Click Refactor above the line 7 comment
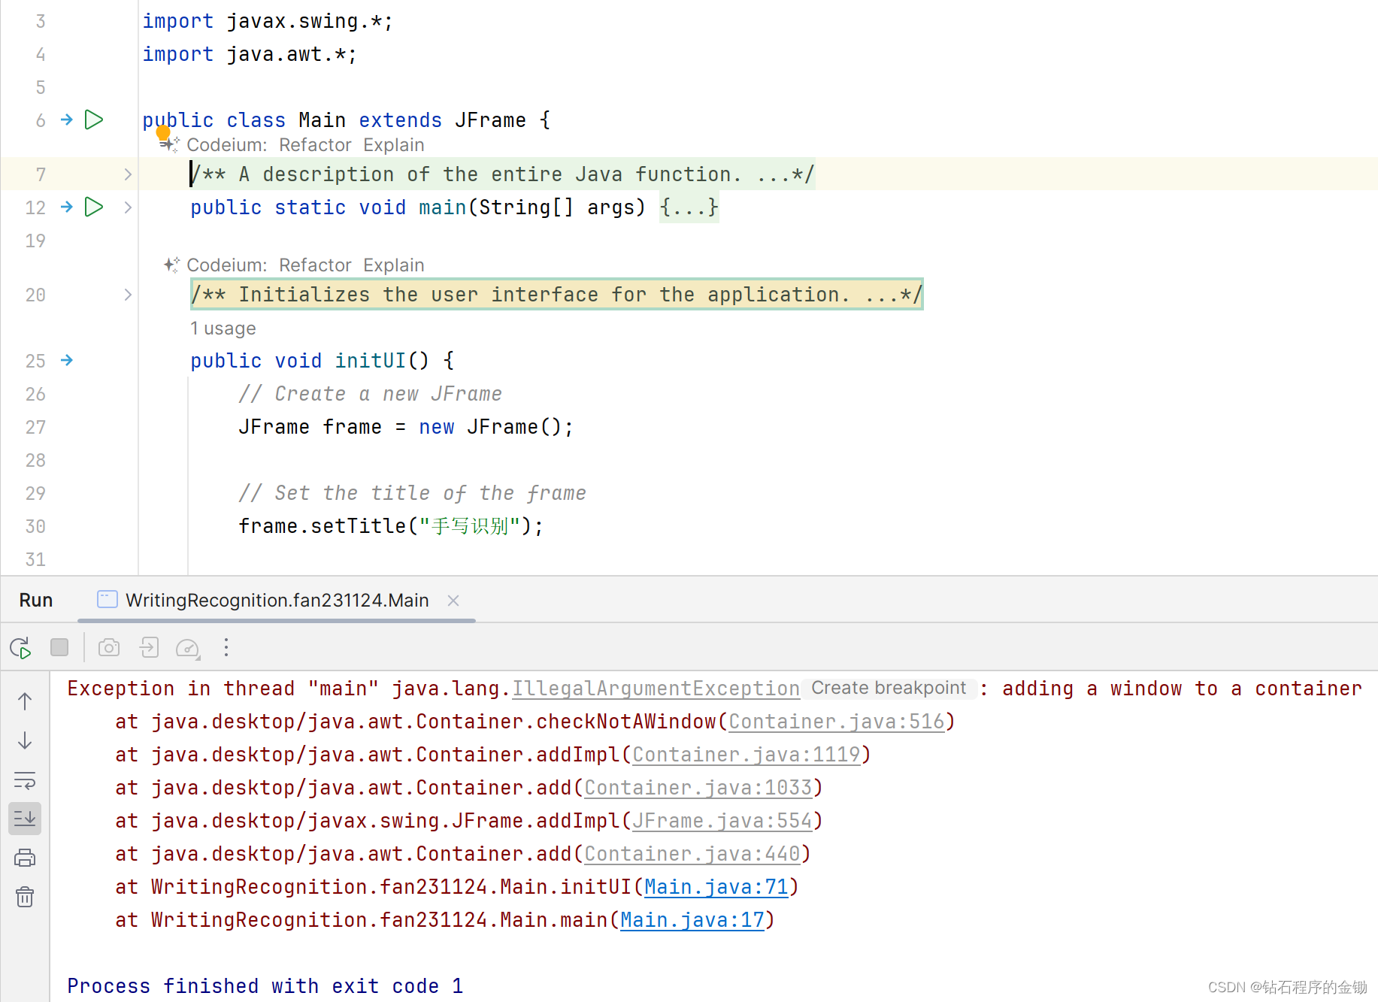Screen dimensions: 1378x1002 [315, 145]
